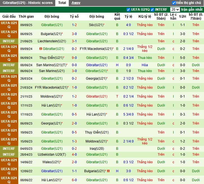Open the FYR Macedonia(U21) link on 21/03/24
Viewport: 204px width, 184px height.
(x=51, y=88)
